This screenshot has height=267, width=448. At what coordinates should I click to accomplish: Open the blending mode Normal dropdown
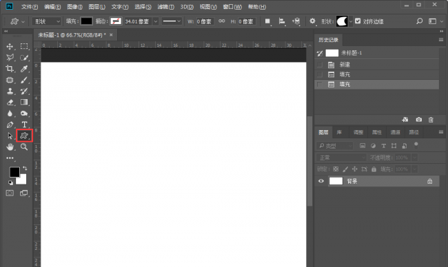click(341, 158)
